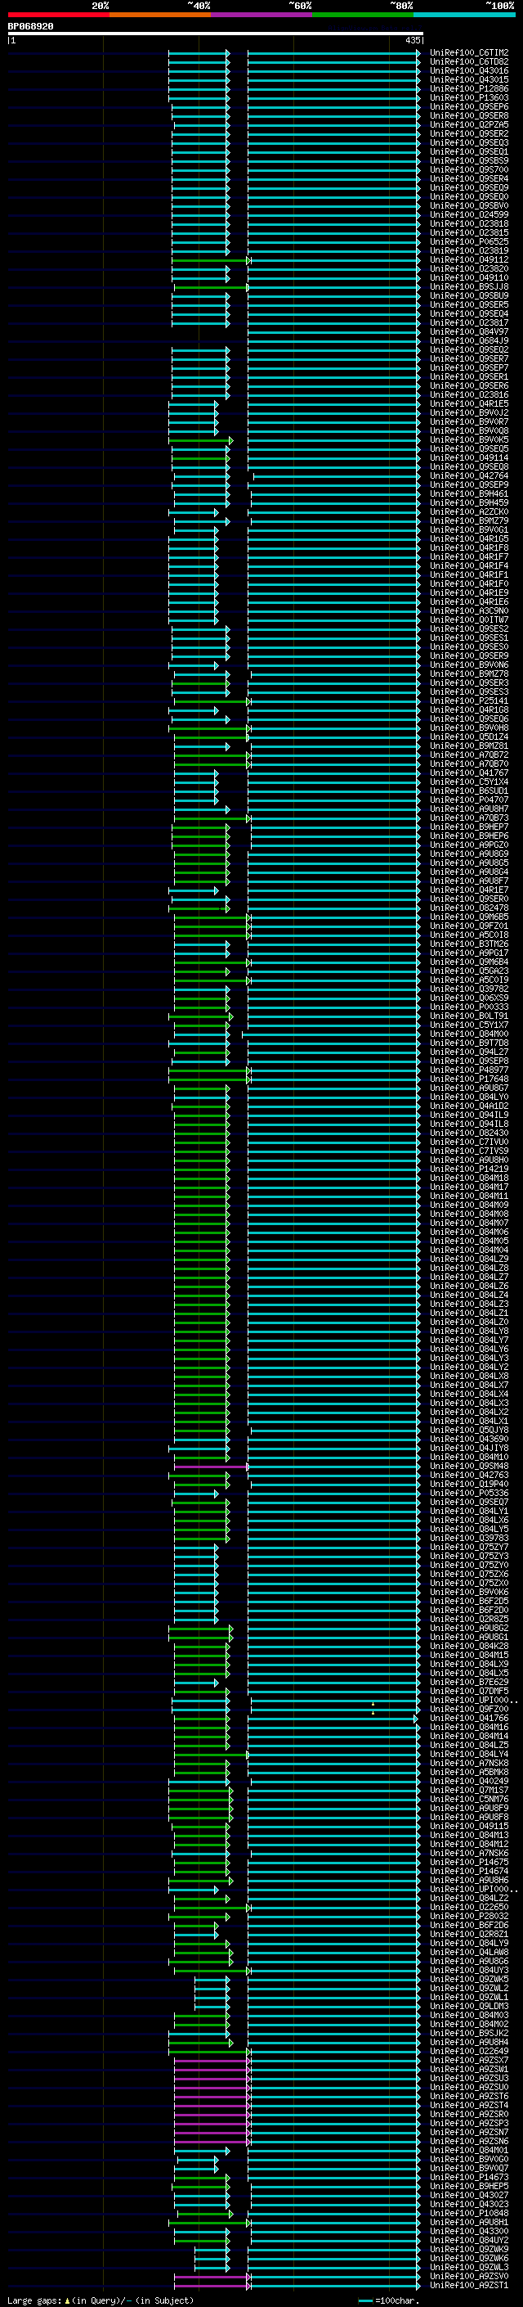Select hit label UniRef100_Q84LZ0
Image resolution: width=523 pixels, height=2307 pixels.
(x=469, y=1322)
